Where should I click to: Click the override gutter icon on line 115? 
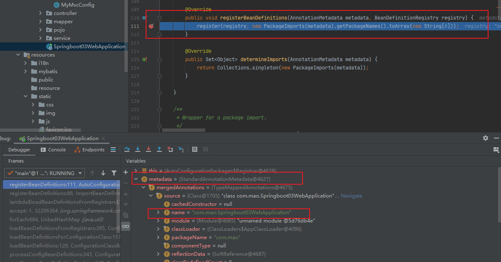coord(144,59)
